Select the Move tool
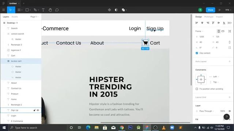 click(10, 10)
